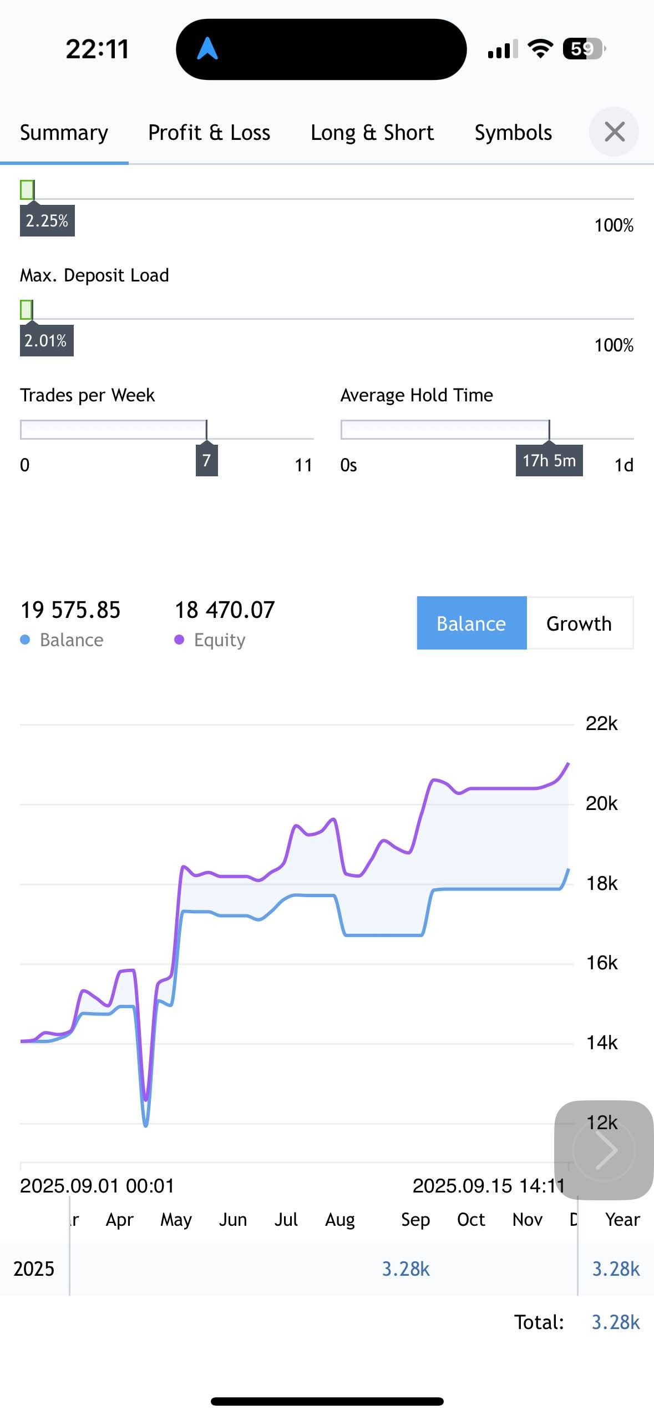
Task: Switch to Long & Short tab
Action: [x=372, y=133]
